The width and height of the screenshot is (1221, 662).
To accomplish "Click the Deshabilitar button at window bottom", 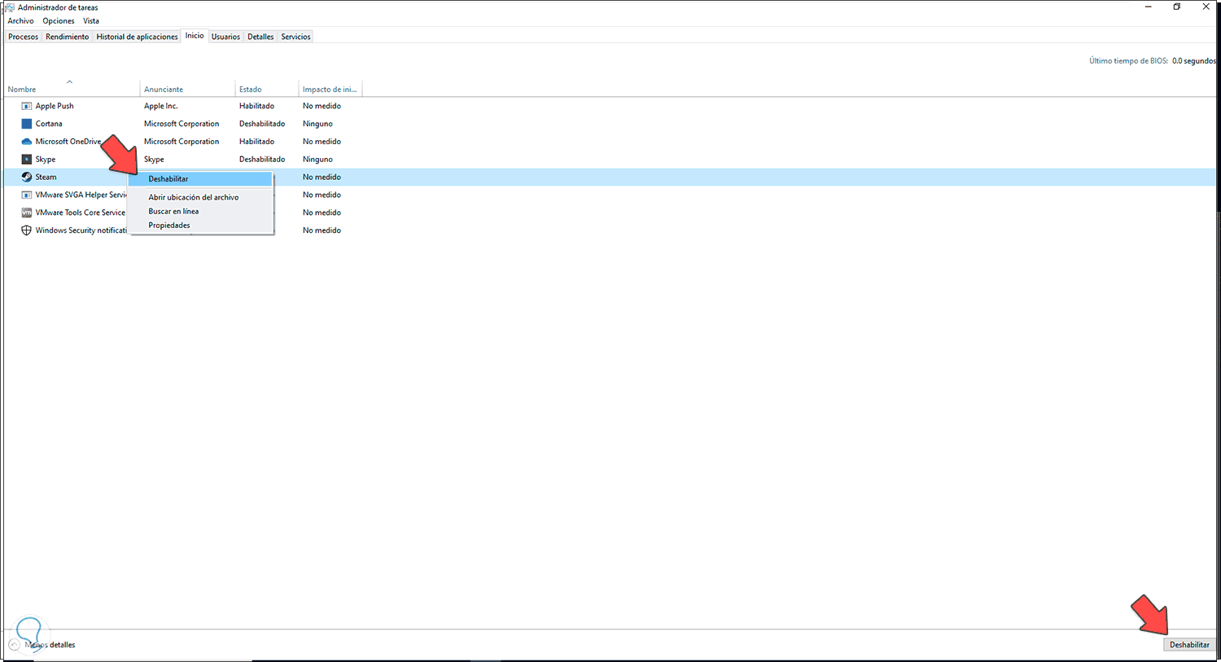I will pos(1189,645).
